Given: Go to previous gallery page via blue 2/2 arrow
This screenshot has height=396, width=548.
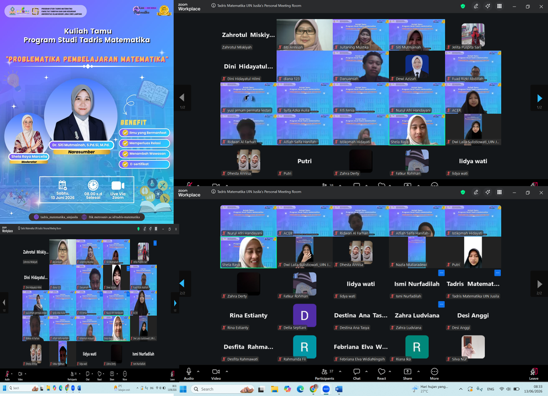Looking at the screenshot, I should 182,283.
